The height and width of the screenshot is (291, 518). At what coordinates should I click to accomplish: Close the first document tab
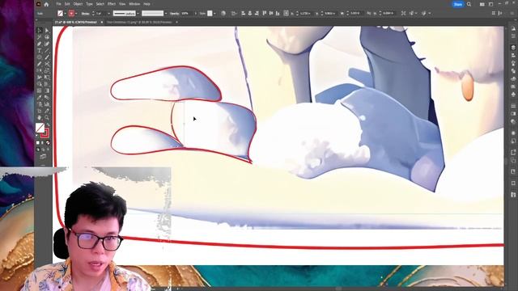click(102, 22)
